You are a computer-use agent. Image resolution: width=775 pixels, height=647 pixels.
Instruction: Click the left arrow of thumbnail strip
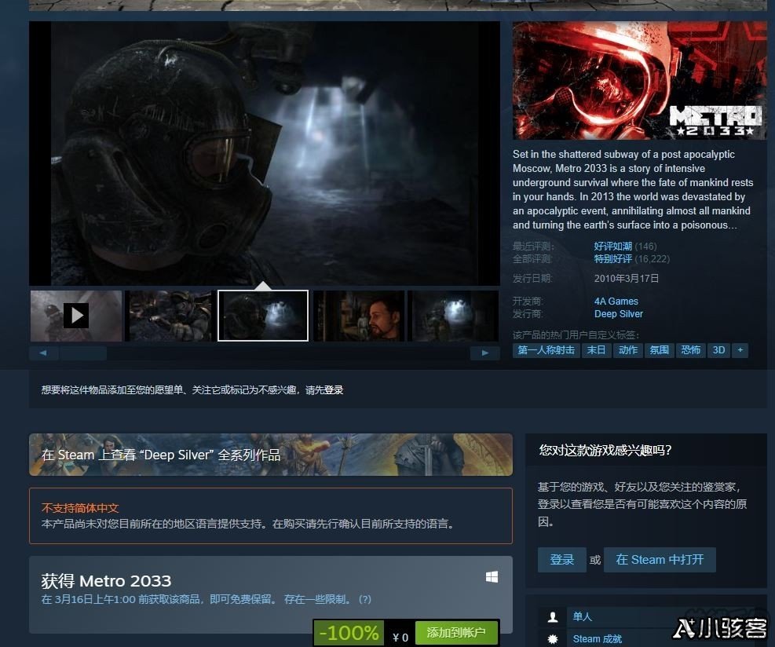click(43, 353)
